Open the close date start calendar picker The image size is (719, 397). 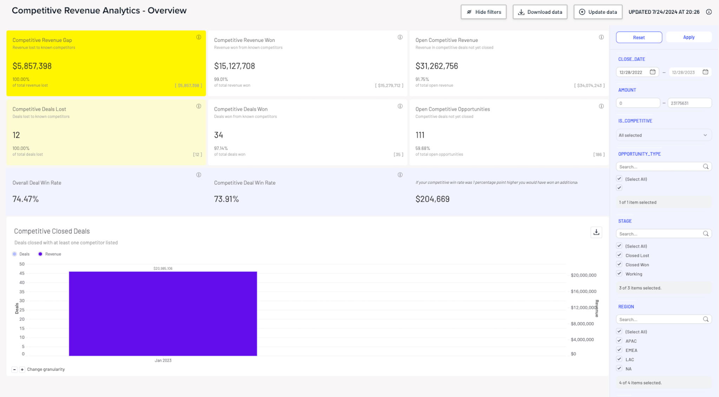click(x=653, y=72)
